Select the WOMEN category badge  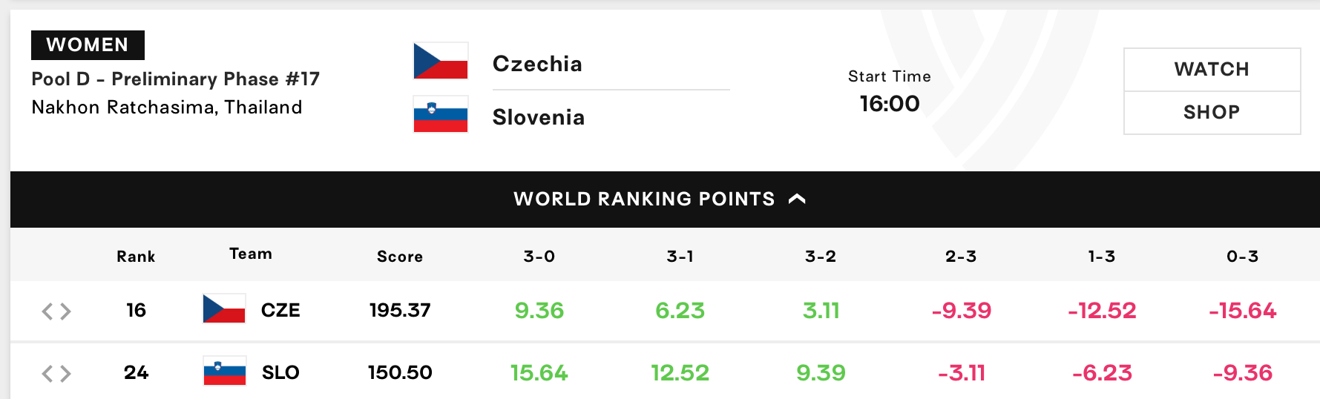coord(88,44)
